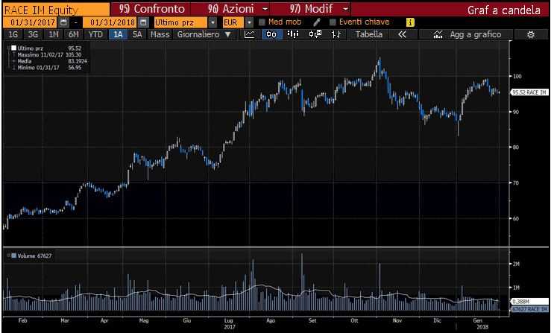Toggle the Volume legend marker
Viewport: 551px width, 333px height.
[13, 256]
